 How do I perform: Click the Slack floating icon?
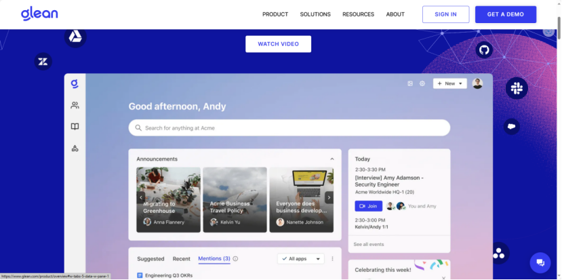pos(517,88)
